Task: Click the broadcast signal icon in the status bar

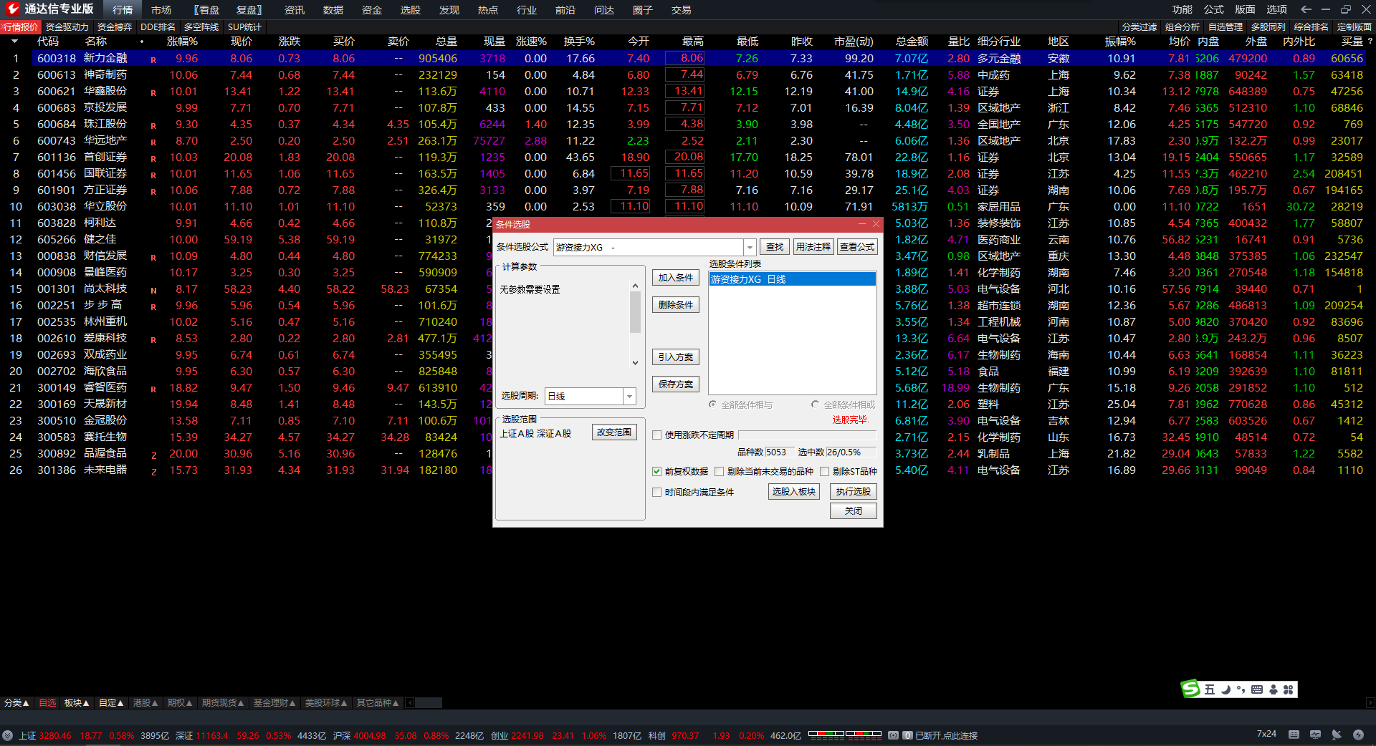Action: point(894,735)
